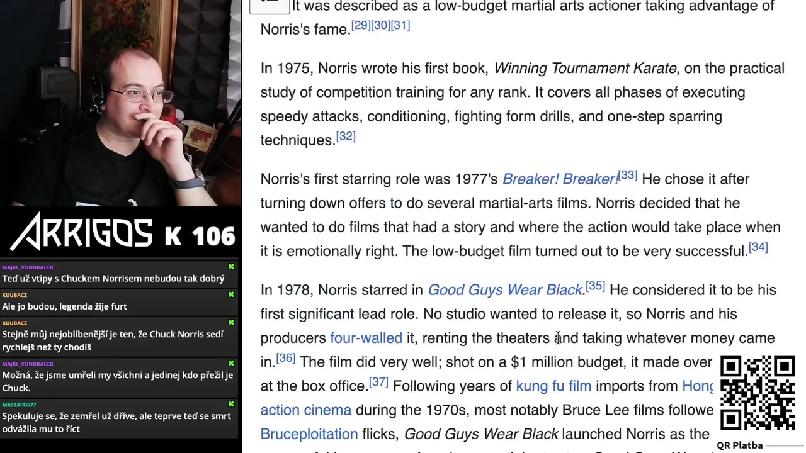Click Kick icon beside 'Stejně můj nejoblíbenější' message
The width and height of the screenshot is (806, 453).
(231, 322)
